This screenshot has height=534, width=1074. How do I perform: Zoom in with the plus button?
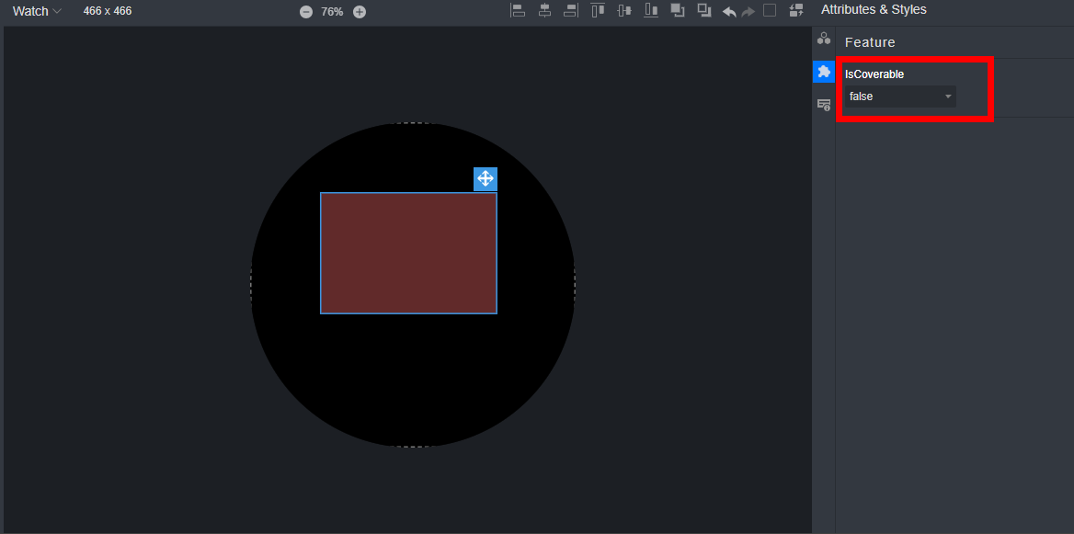360,12
